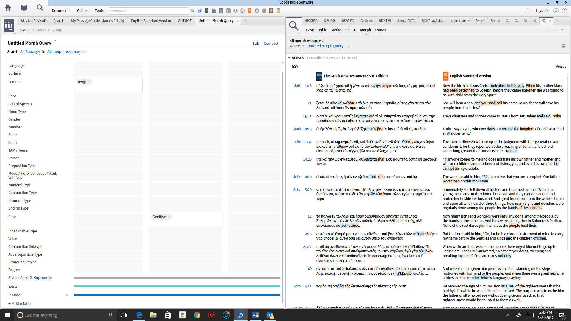
Task: Open the Query dropdown arrow
Action: 303,46
